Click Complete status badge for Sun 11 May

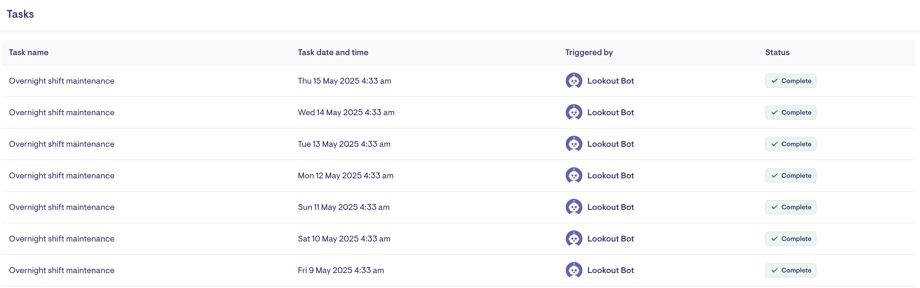point(790,207)
